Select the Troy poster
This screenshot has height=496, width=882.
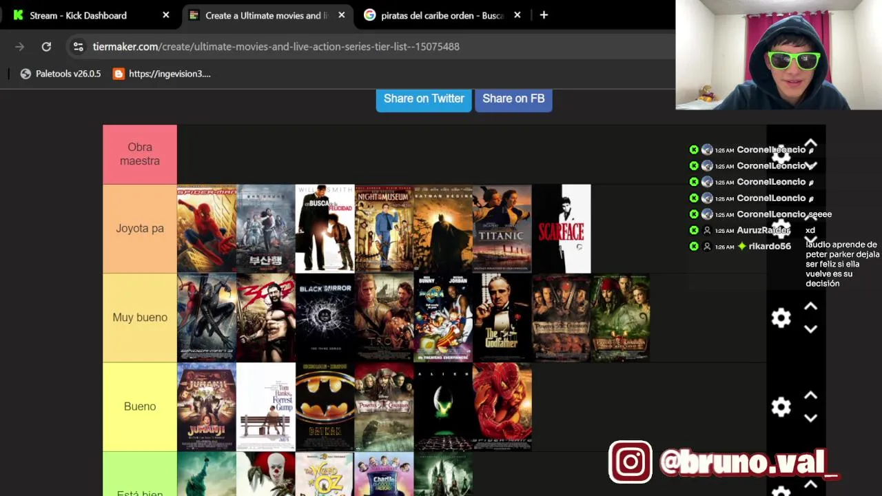pyautogui.click(x=384, y=318)
